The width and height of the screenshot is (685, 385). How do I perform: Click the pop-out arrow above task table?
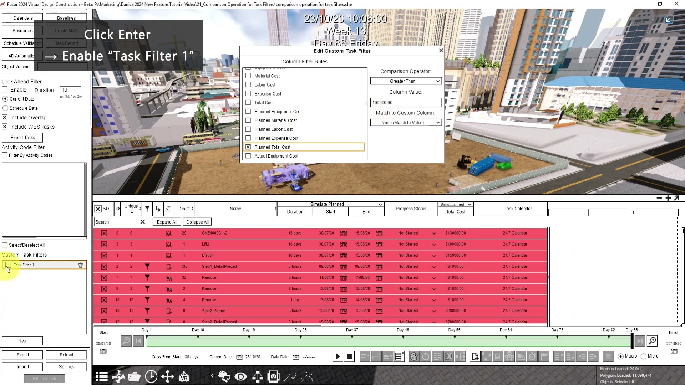click(677, 198)
